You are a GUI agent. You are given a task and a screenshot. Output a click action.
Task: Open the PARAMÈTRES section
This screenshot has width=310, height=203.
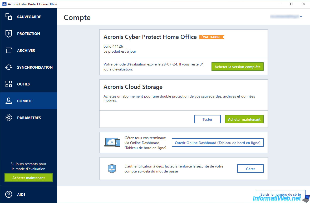click(29, 118)
